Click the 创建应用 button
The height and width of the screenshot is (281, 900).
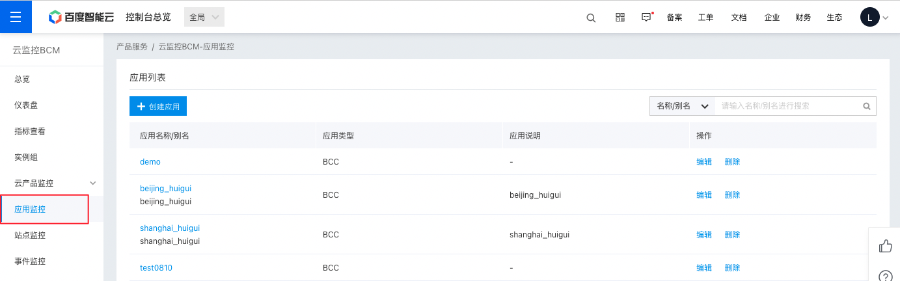(x=158, y=106)
